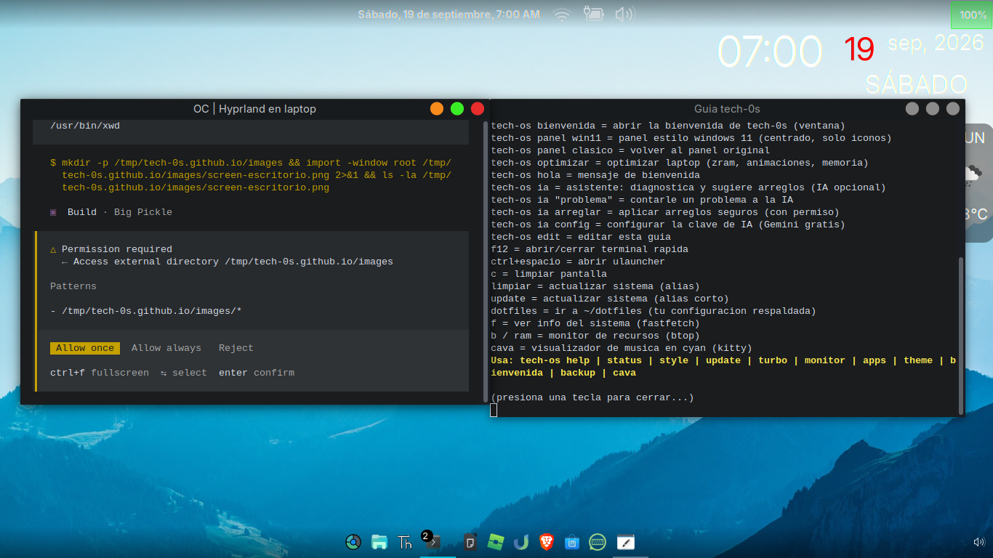Click the "Access external directory" line
This screenshot has height=558, width=993.
coord(228,262)
